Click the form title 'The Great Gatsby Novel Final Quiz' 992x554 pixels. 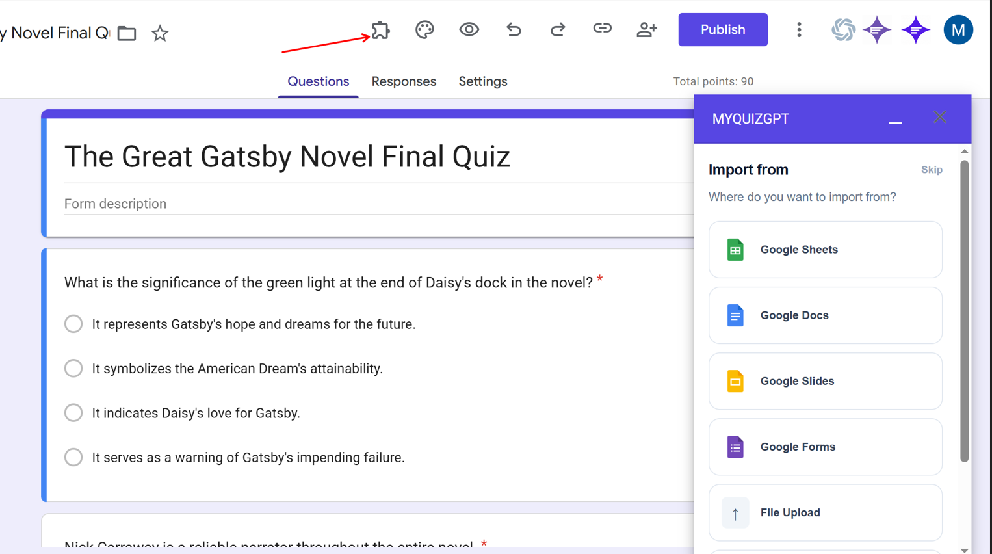[x=287, y=157]
